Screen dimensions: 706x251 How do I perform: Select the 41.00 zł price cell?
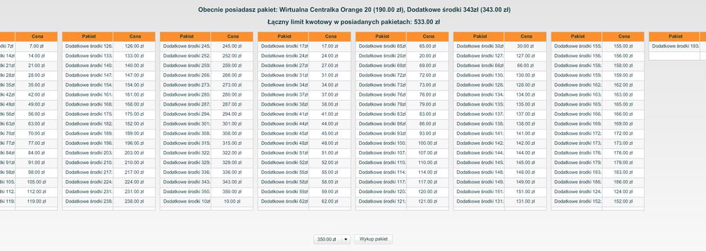click(330, 114)
